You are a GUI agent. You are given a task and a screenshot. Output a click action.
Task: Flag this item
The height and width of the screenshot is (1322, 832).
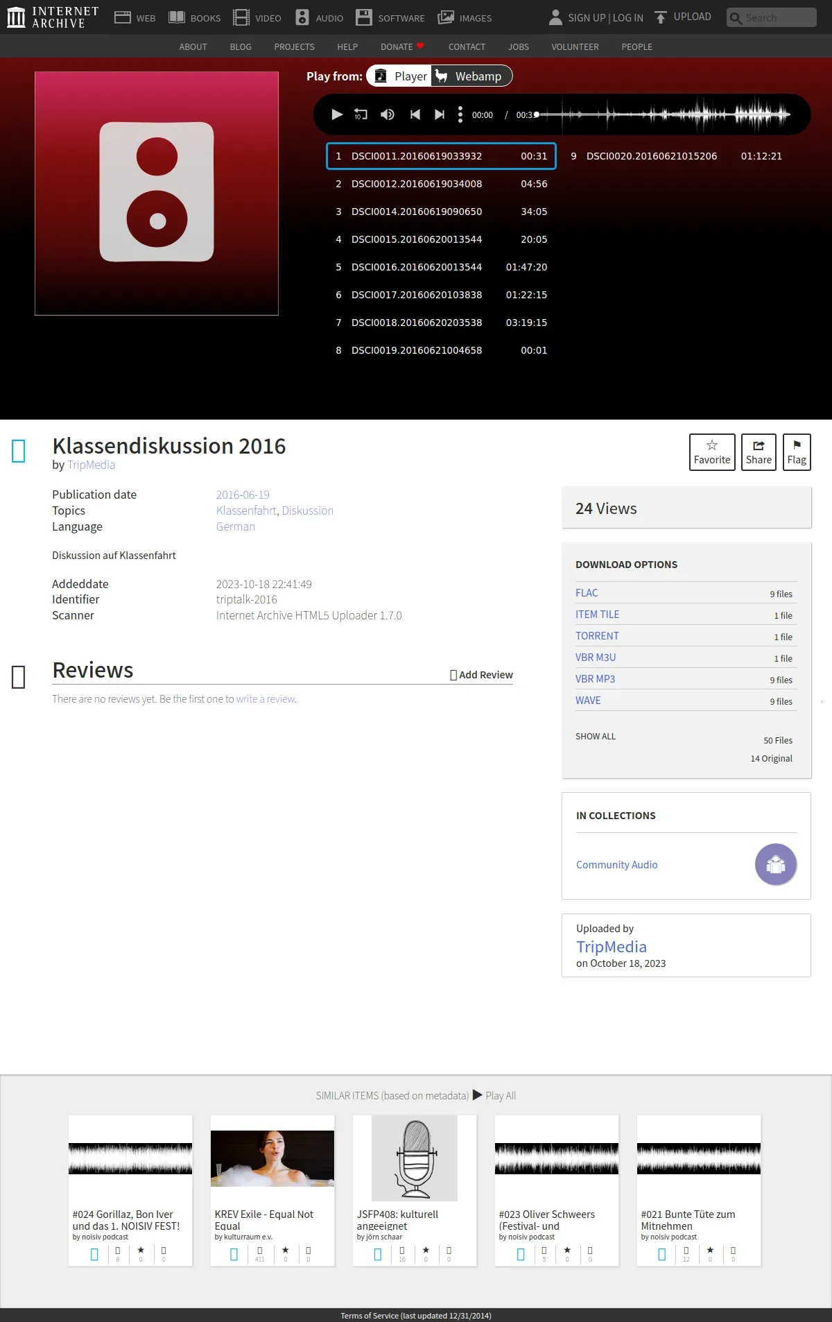(797, 452)
